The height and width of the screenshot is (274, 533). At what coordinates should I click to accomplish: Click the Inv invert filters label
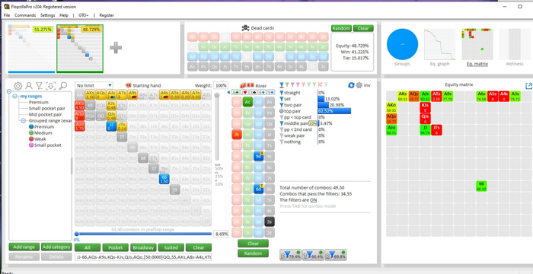click(367, 85)
